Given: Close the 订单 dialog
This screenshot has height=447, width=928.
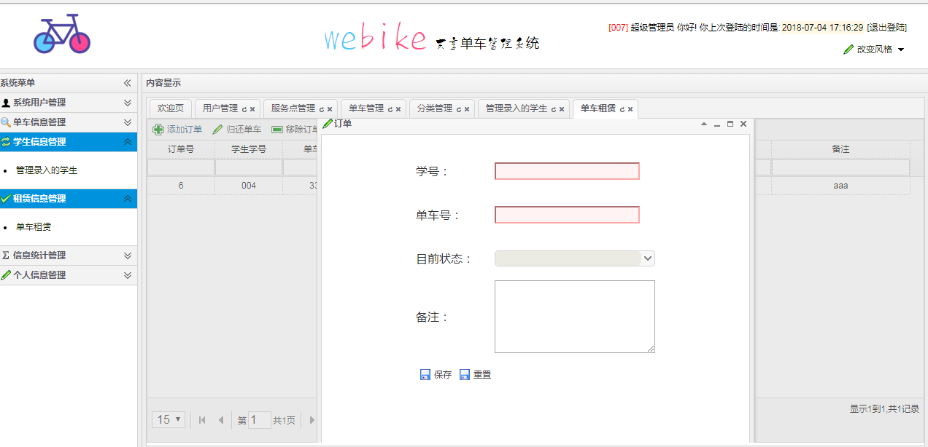Looking at the screenshot, I should point(743,124).
